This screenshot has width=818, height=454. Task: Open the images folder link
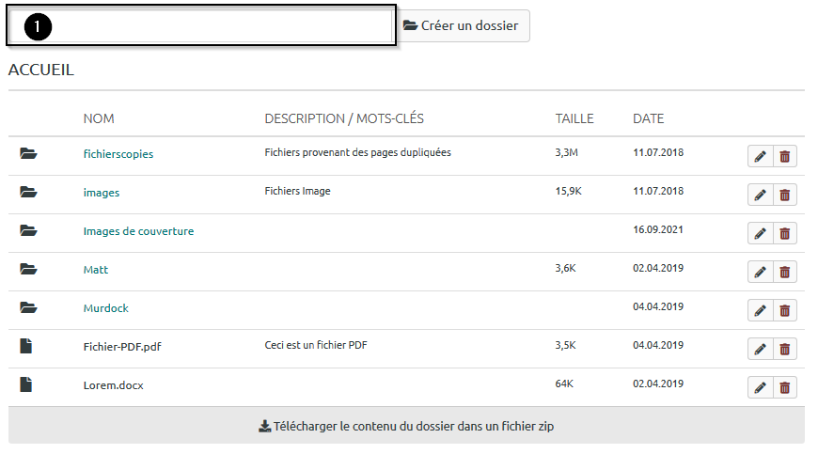(101, 192)
